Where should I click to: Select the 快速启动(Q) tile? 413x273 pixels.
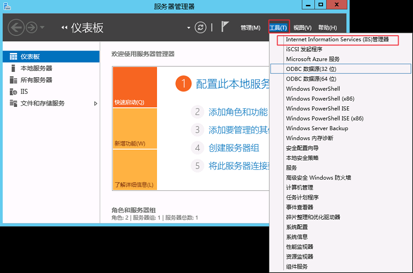[135, 87]
